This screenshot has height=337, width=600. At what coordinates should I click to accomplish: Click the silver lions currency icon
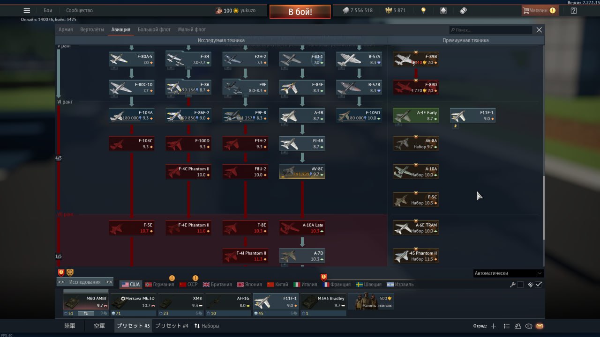pyautogui.click(x=345, y=10)
